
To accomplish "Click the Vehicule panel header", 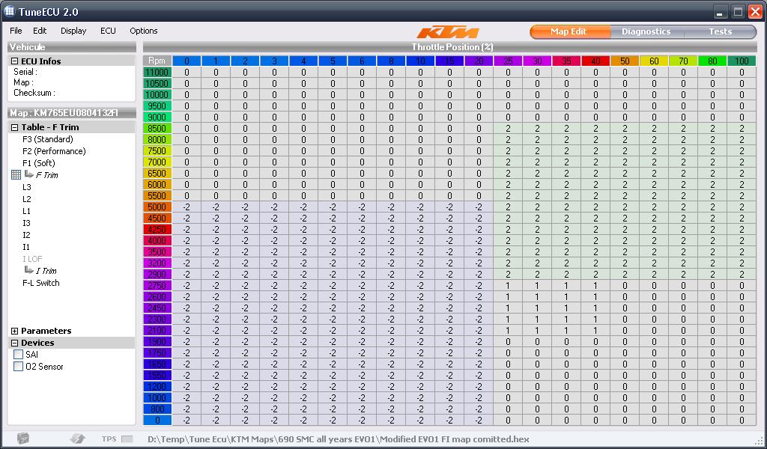I will click(72, 47).
